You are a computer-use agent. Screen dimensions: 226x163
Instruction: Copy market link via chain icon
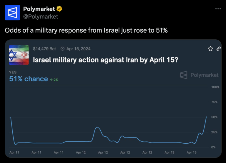coord(219,49)
